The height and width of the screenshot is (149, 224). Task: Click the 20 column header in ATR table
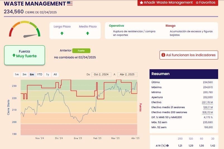click(213, 139)
